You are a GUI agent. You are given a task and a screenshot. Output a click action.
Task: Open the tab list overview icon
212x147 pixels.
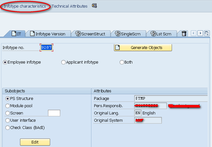click(207, 33)
